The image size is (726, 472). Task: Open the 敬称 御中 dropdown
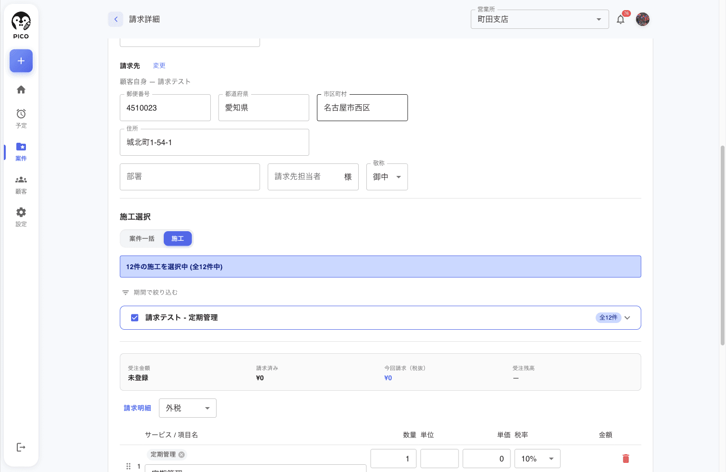(387, 177)
